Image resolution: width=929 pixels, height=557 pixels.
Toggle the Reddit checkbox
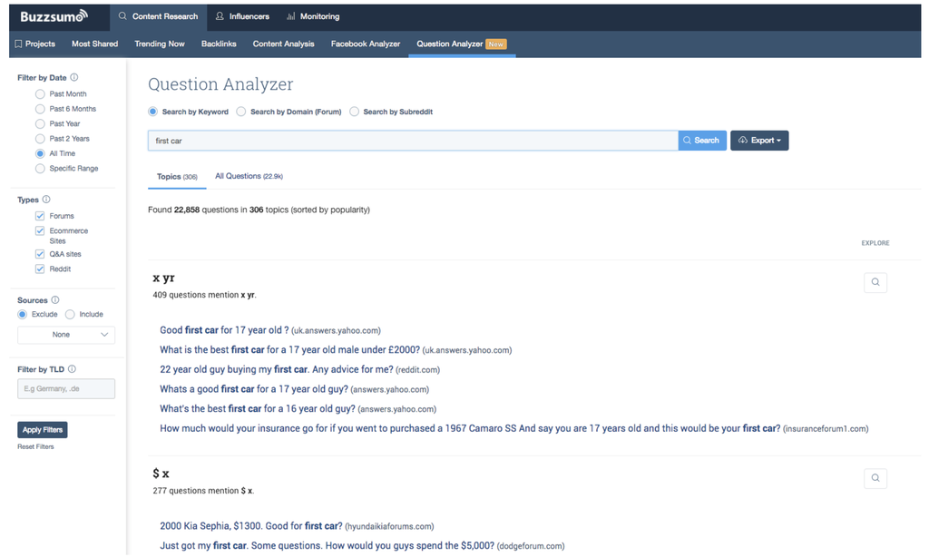point(40,269)
